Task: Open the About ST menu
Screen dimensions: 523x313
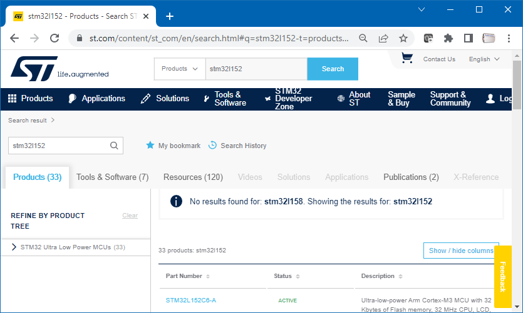Action: click(x=354, y=99)
